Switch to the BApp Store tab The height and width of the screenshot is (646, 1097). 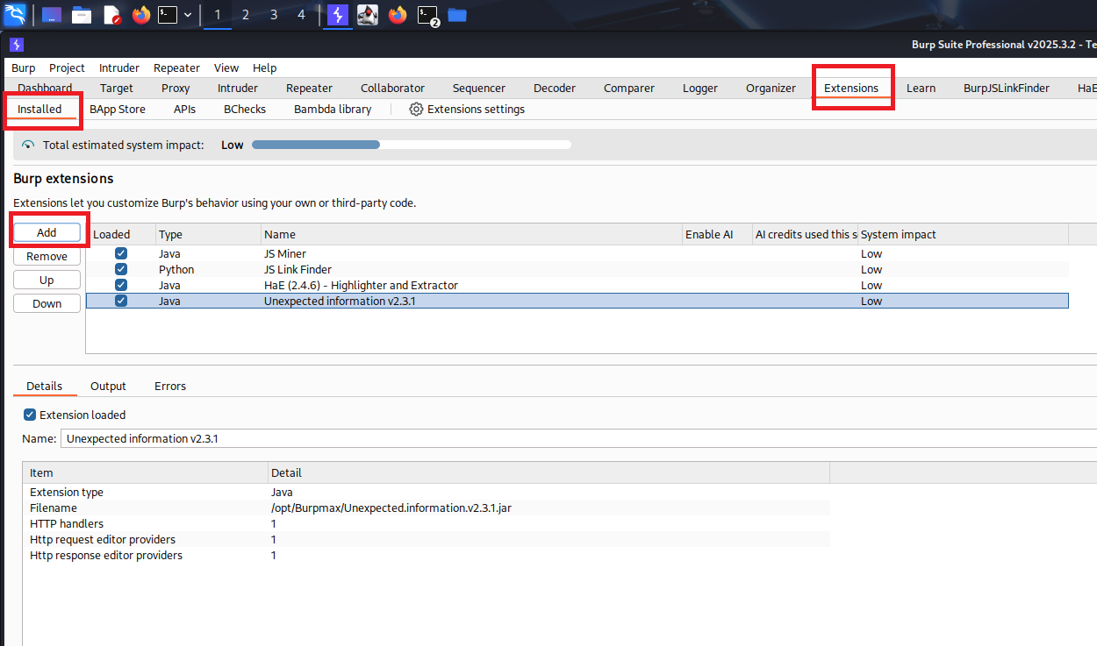(118, 110)
